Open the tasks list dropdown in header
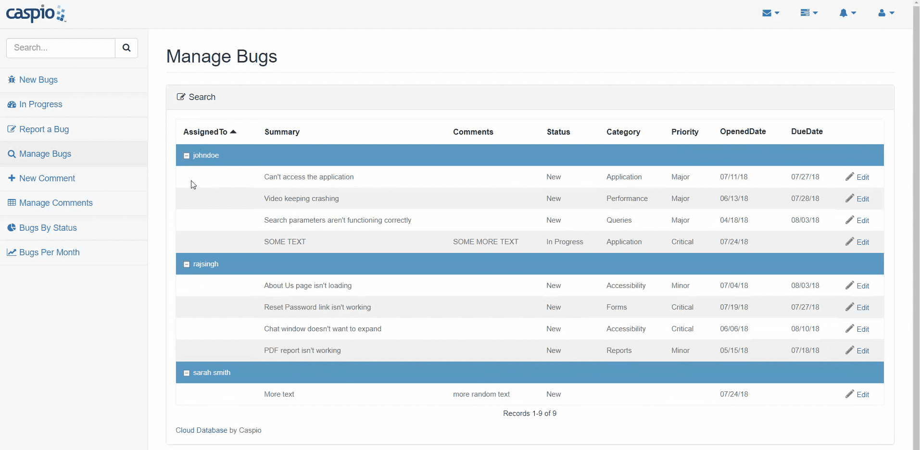920x450 pixels. pos(809,13)
